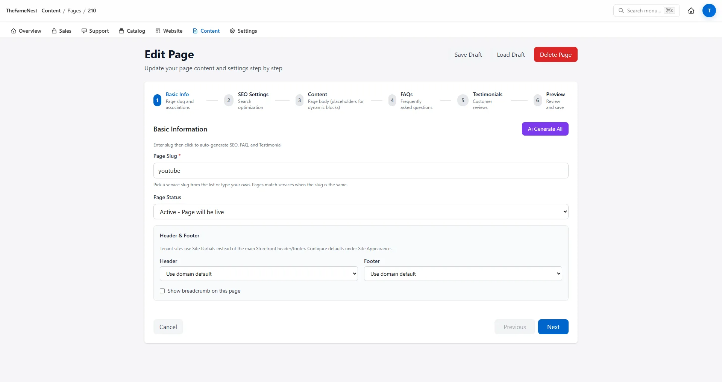
Task: Click the Content document icon
Action: click(x=195, y=31)
